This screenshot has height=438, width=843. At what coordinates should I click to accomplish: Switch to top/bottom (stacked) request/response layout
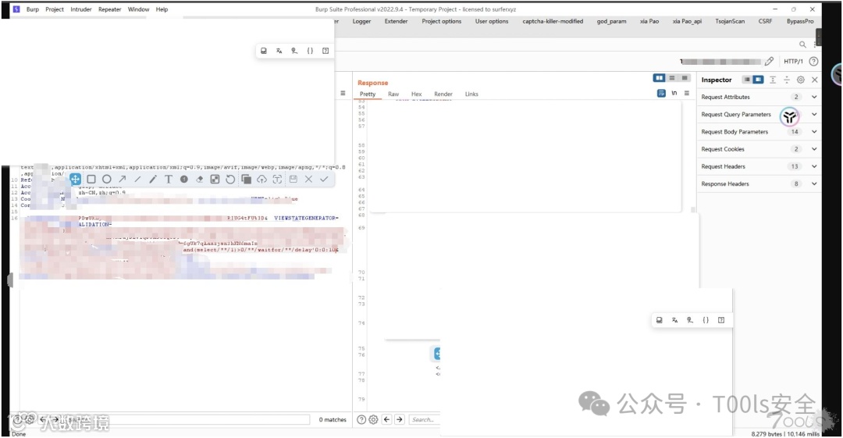(x=672, y=78)
